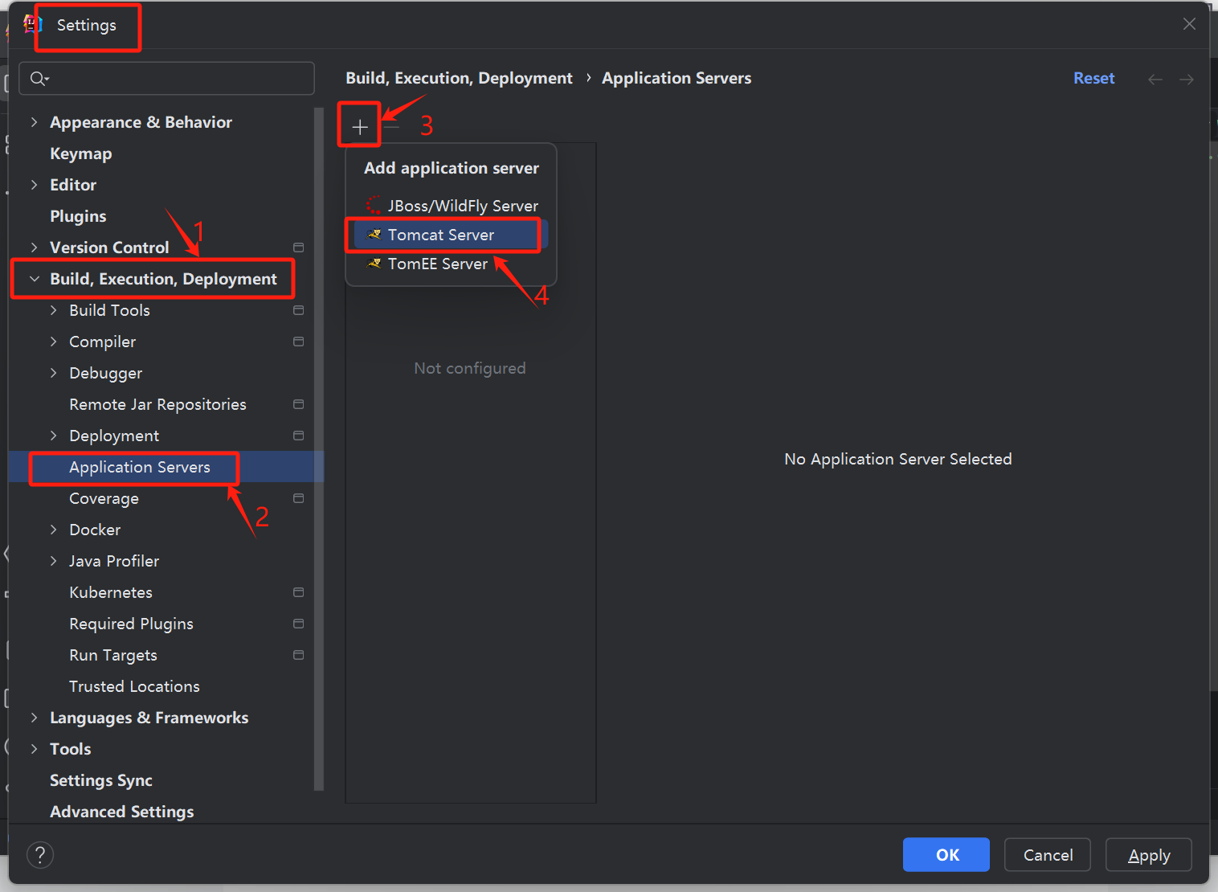Click the forward navigation arrow
1218x892 pixels.
1187,79
